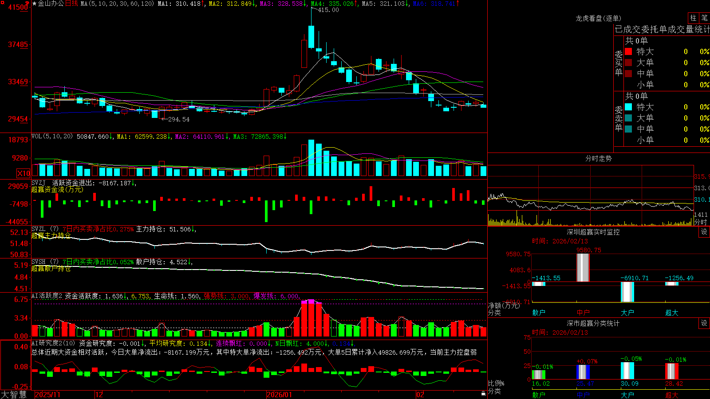Viewport: 710px width, 399px height.
Task: Select the teal 中单 swatch under 委卖单
Action: coord(628,129)
